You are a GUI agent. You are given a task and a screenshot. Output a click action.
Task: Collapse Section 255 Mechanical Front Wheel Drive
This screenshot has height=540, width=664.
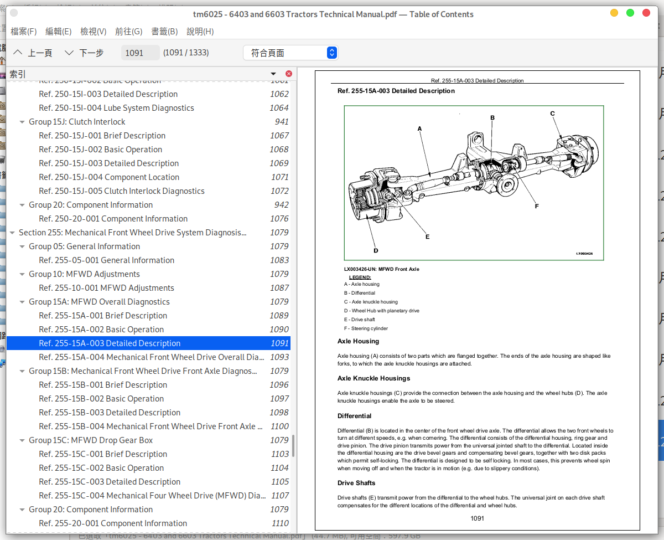[x=12, y=233]
